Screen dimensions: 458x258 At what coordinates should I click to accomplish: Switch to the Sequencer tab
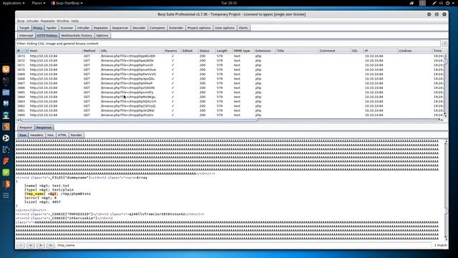(120, 28)
